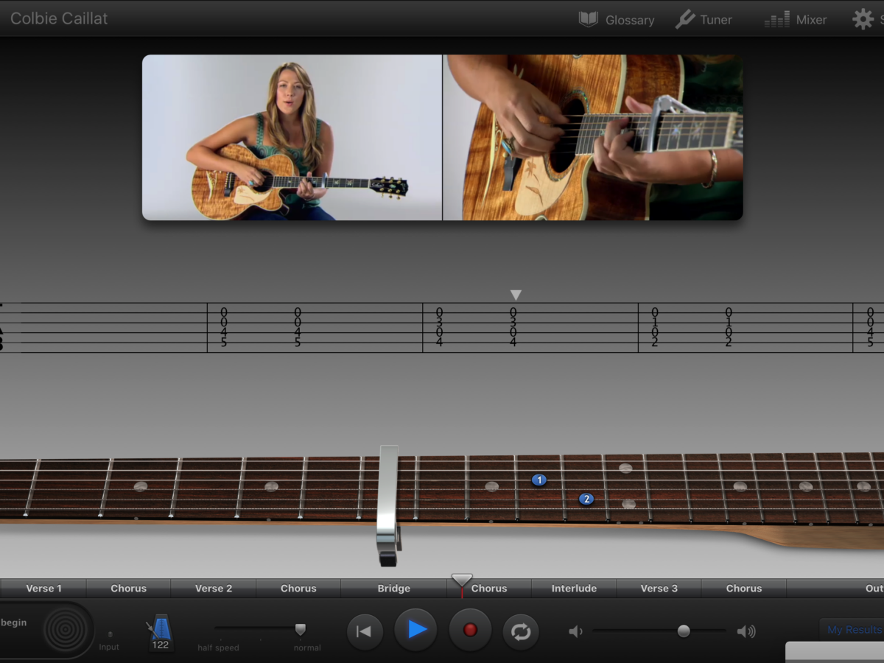884x663 pixels.
Task: Adjust the volume slider knob
Action: pos(684,631)
